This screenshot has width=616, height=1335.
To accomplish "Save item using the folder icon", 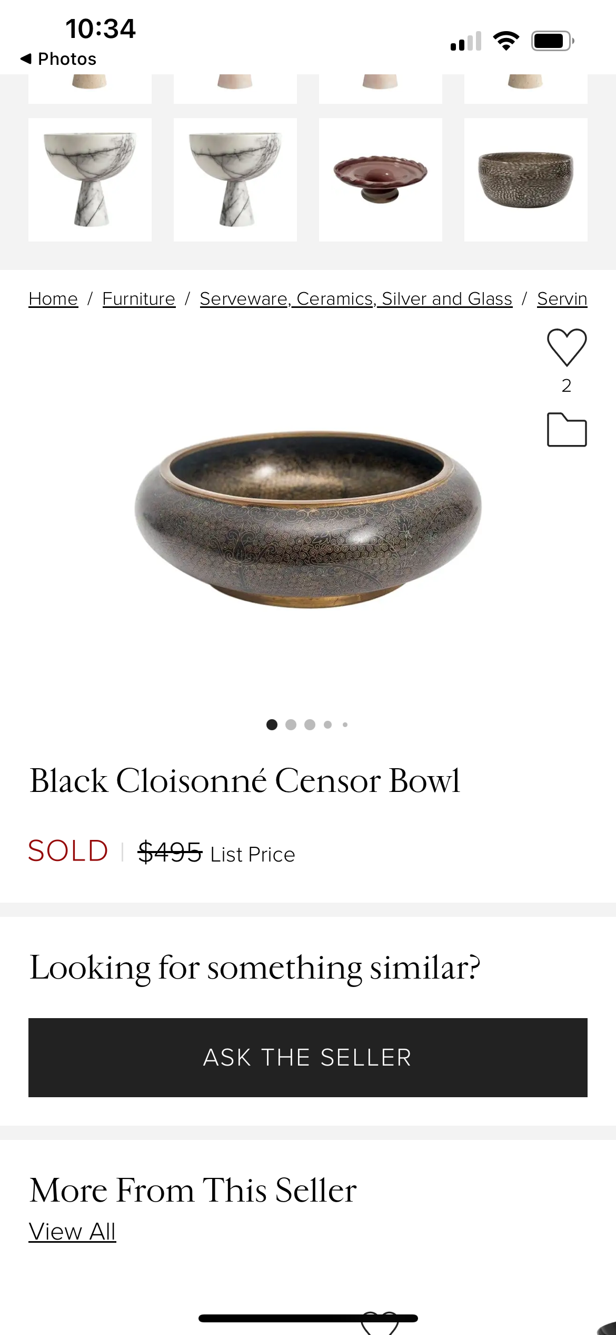I will (x=567, y=430).
